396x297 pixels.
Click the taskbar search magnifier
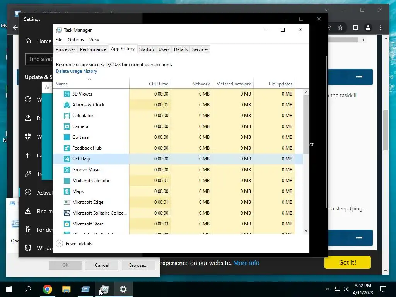pyautogui.click(x=28, y=289)
